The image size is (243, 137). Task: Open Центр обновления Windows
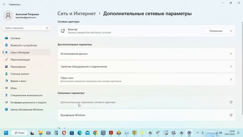click(x=27, y=110)
